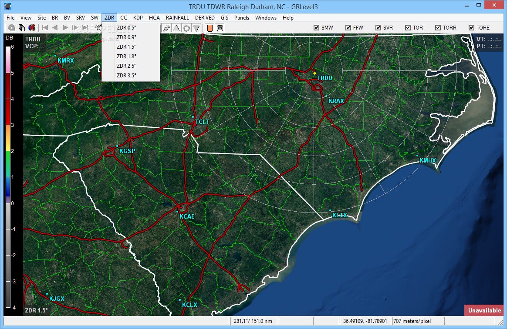This screenshot has height=329, width=507.
Task: Click the red Unavailable status badge
Action: pos(484,311)
